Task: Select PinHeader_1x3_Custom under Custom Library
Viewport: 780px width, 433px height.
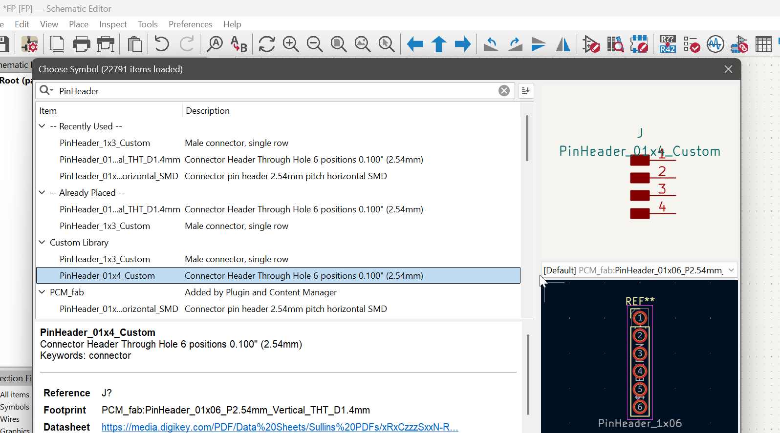Action: [x=278, y=259]
